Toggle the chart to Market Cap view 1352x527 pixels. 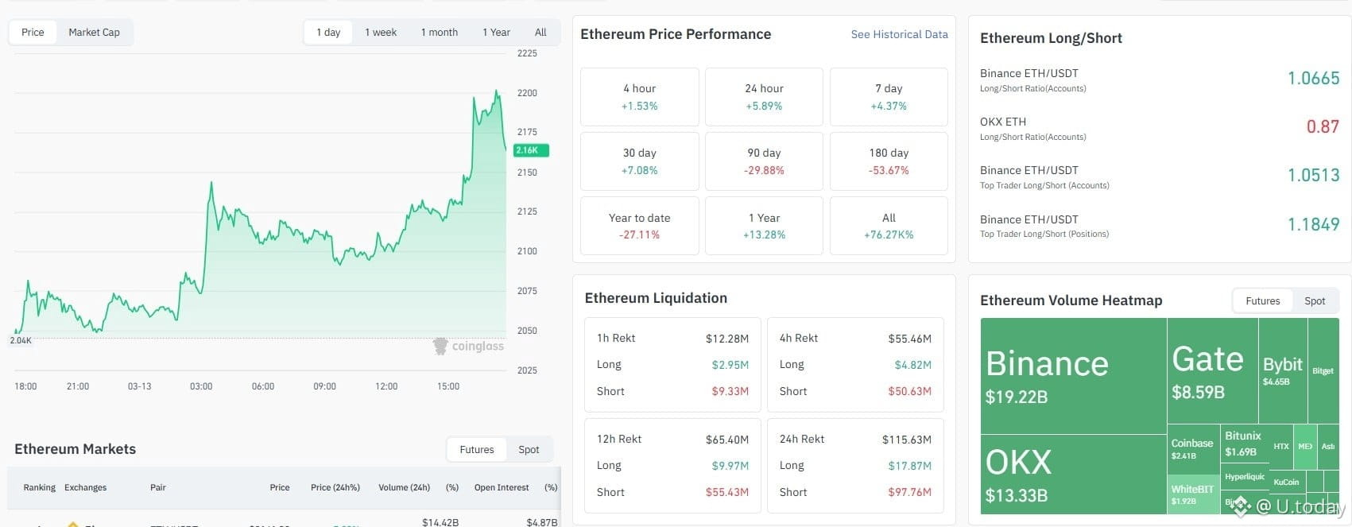point(94,32)
